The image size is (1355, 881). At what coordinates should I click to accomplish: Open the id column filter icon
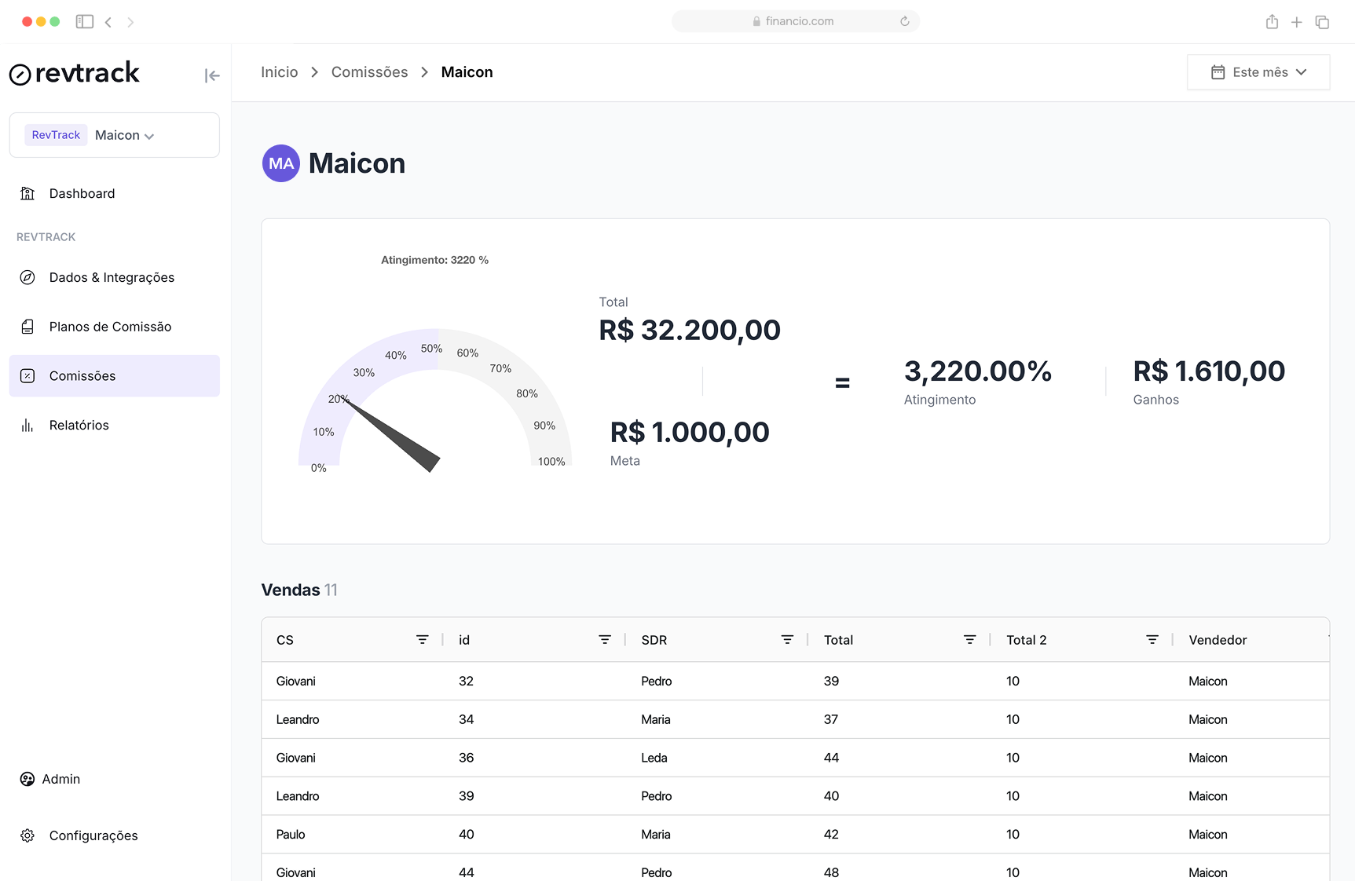click(605, 640)
